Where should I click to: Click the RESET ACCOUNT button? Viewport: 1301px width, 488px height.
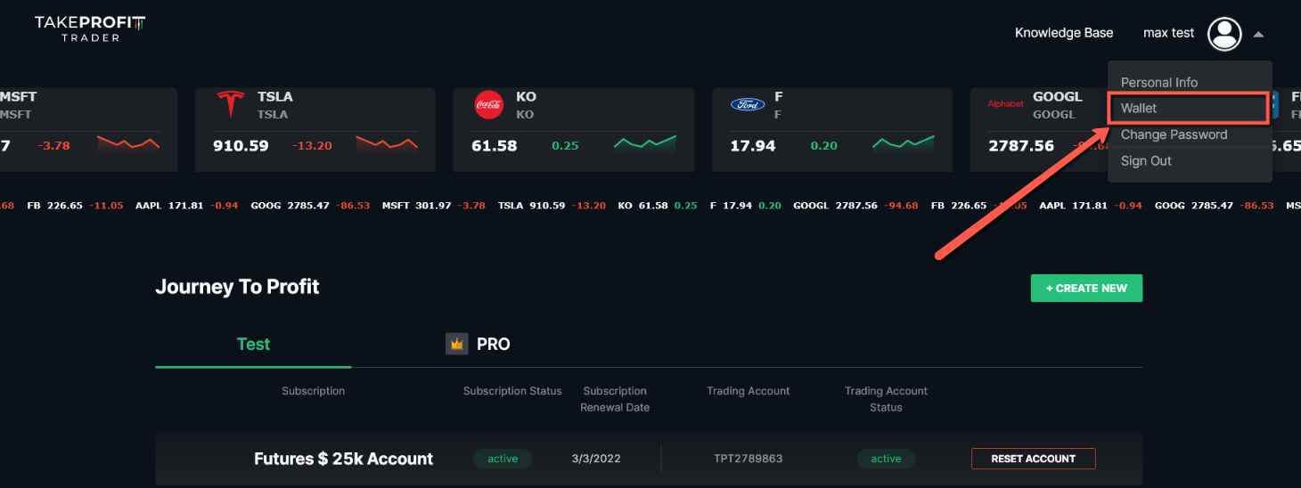click(1033, 459)
